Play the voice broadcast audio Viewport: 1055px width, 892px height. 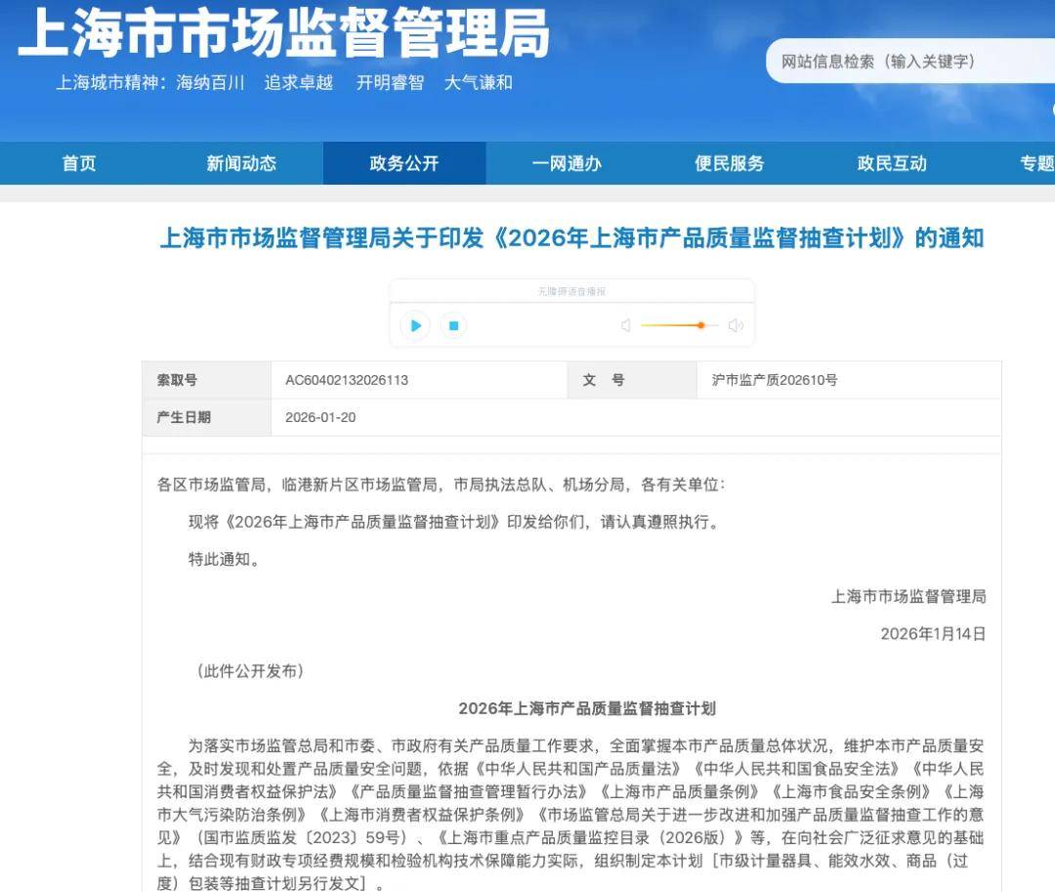[415, 325]
